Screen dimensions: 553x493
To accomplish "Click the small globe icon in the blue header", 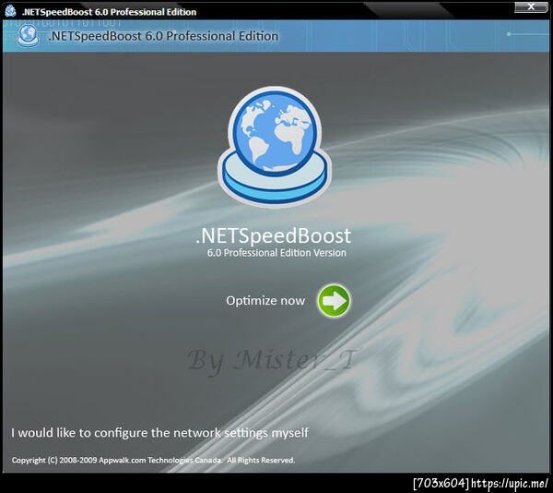I will coord(29,35).
